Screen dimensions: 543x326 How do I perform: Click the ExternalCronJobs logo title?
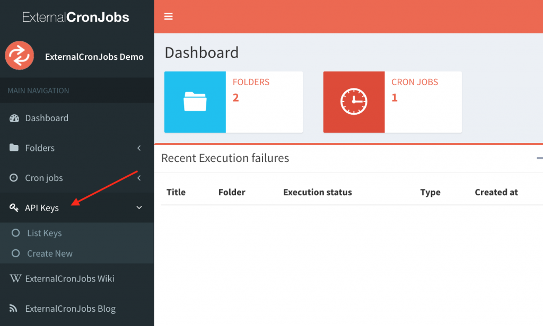pyautogui.click(x=75, y=17)
